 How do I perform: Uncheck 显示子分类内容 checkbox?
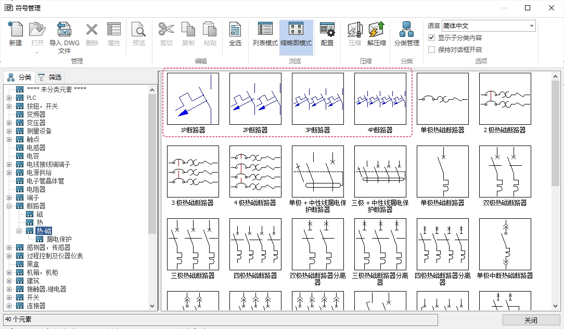tap(431, 38)
